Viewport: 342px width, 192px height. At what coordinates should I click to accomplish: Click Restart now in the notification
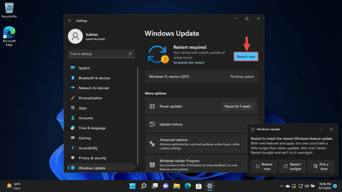(264, 166)
